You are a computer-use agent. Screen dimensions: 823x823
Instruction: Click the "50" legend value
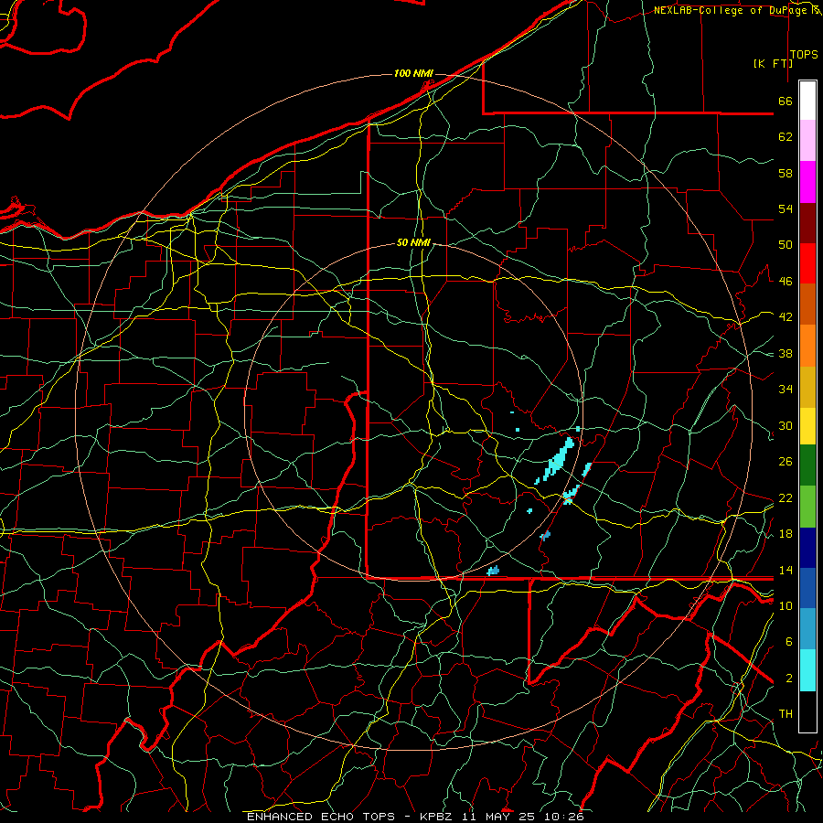pos(786,245)
